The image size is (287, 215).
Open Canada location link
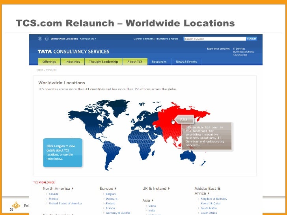pos(54,194)
